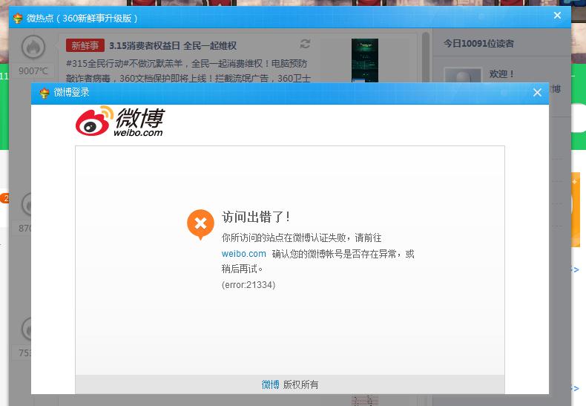Open the 3.15消费者权益日 headline
586x406 pixels.
173,45
